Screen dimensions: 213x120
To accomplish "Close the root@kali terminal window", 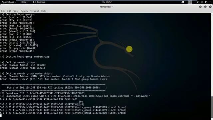I will point(210,7).
